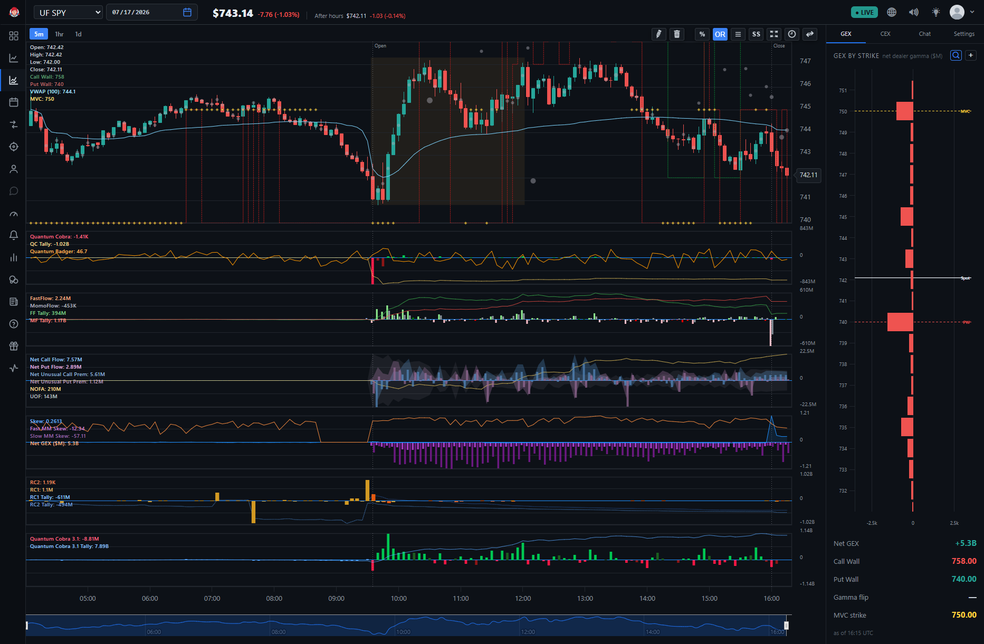
Task: Open the bar chart sidebar icon
Action: (x=14, y=257)
